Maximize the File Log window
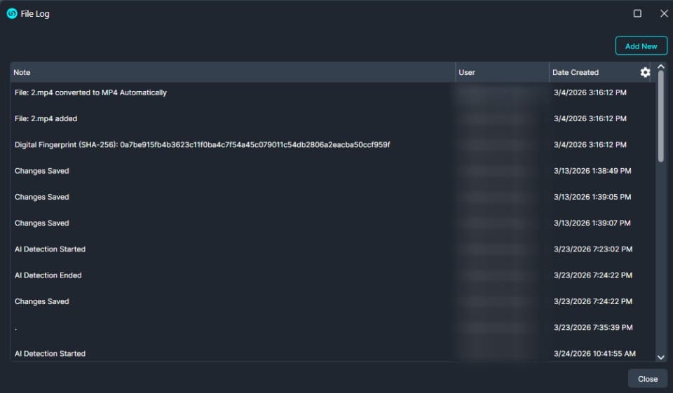Viewport: 673px width, 393px height. point(637,13)
